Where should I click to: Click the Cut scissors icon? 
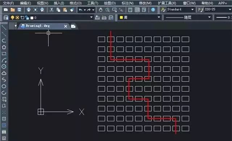(51, 10)
